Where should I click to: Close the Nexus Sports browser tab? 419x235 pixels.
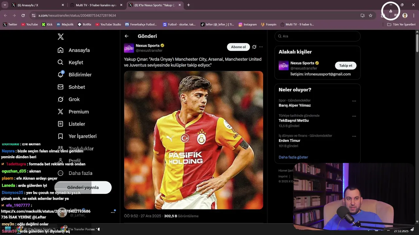179,5
